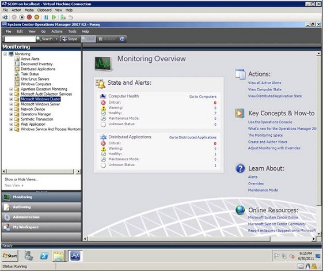Click into the search text field
Screen dimensions: 323x271
click(x=20, y=39)
